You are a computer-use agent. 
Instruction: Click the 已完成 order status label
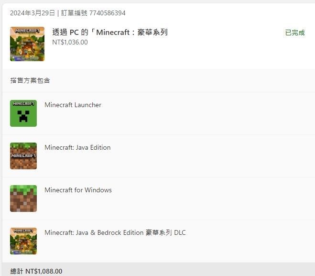tap(295, 33)
